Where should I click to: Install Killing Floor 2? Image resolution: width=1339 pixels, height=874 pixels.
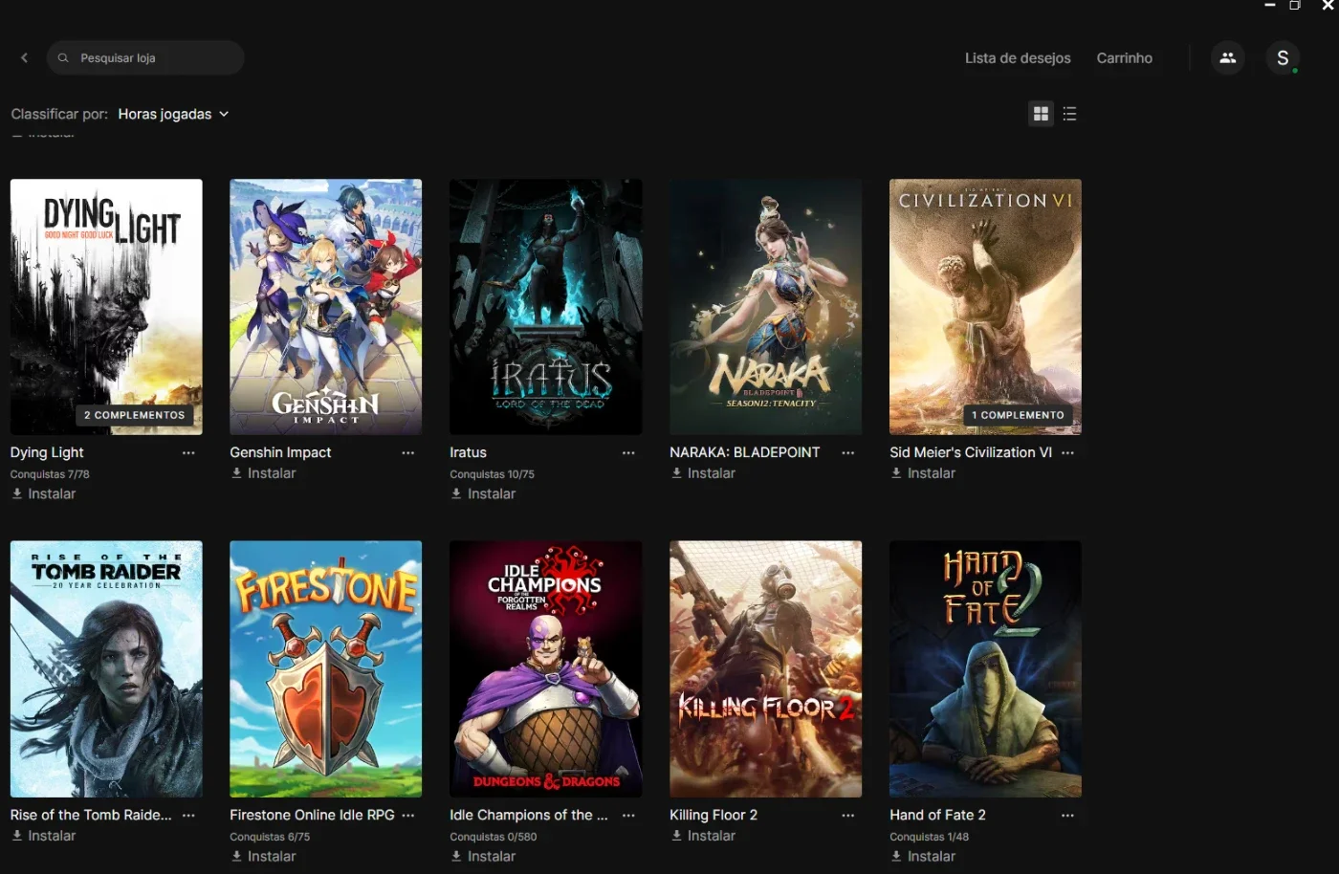(x=703, y=836)
